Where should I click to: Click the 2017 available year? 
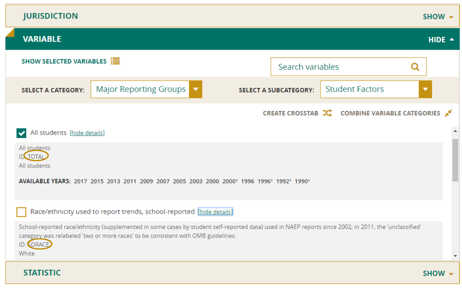(x=81, y=181)
